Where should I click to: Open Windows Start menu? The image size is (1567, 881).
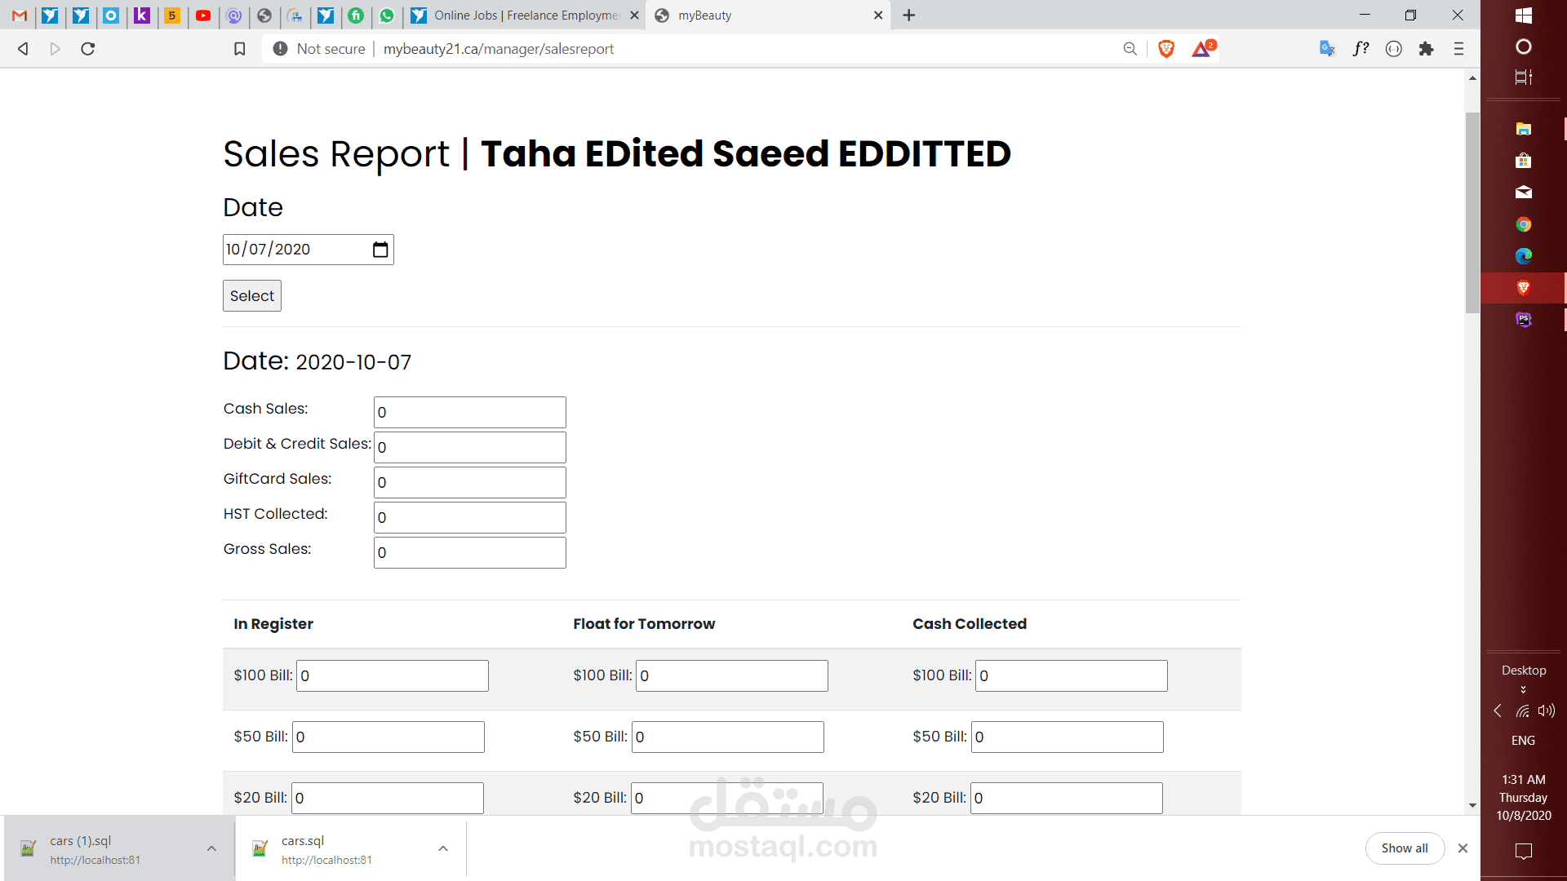tap(1523, 15)
